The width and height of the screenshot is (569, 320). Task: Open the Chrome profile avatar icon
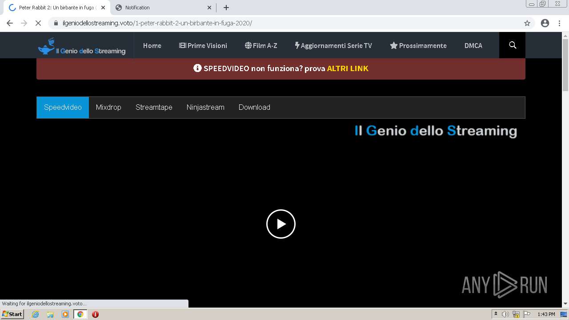tap(545, 23)
